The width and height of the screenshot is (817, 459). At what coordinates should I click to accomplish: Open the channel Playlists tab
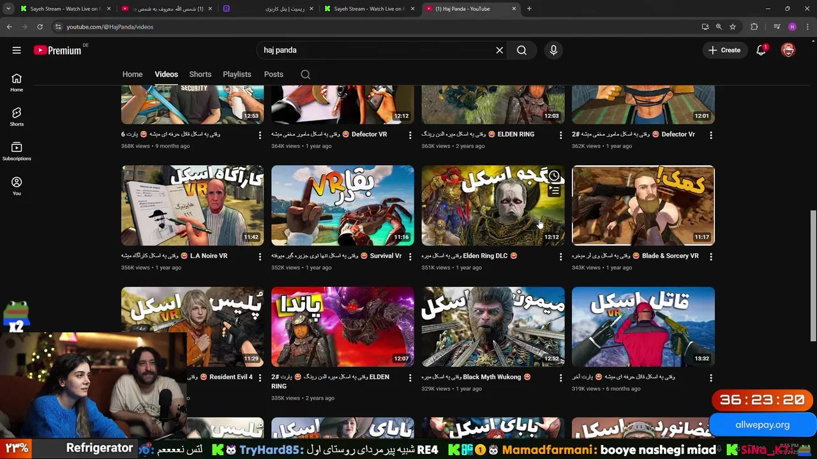[x=237, y=75]
